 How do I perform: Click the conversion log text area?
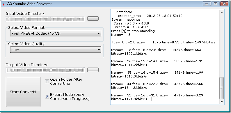click(165, 57)
